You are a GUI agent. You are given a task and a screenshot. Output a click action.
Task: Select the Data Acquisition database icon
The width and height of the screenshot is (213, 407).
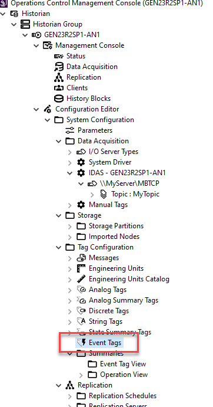(59, 67)
